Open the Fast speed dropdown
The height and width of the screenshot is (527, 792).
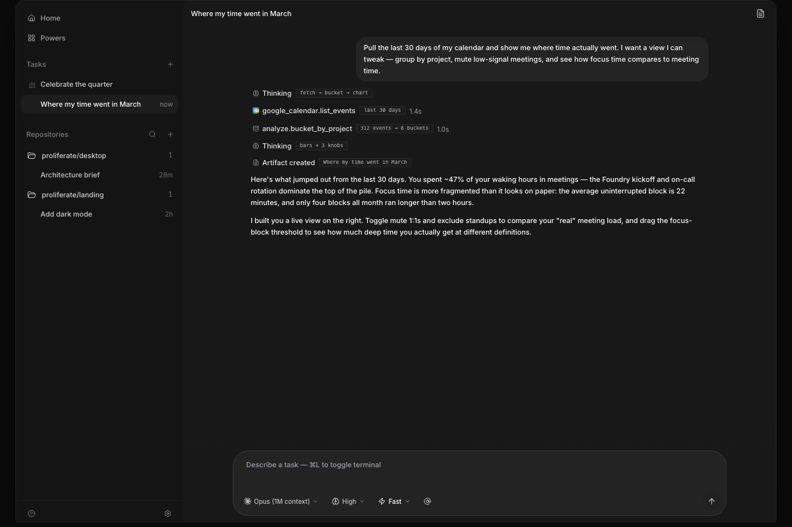394,501
